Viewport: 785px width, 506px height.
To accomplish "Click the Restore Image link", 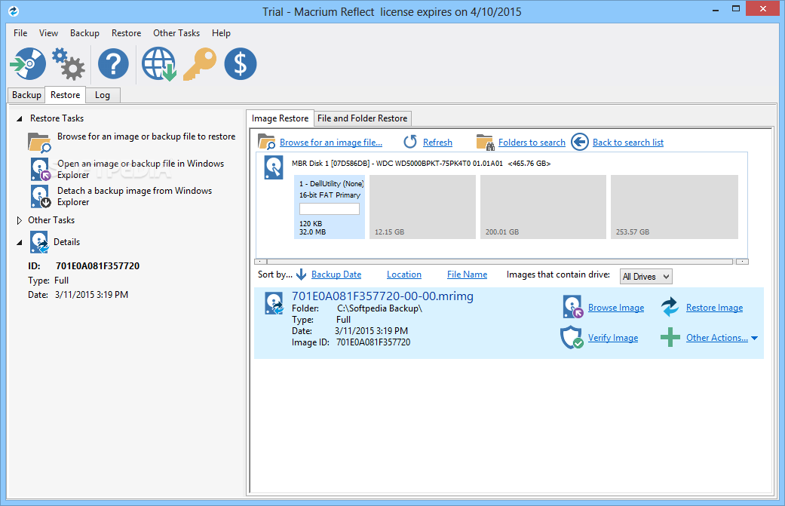I will [714, 308].
